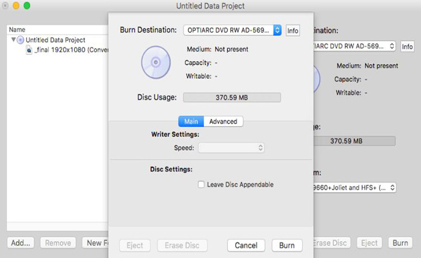Click the 'Burn Destination:' label
The image size is (421, 258).
click(x=149, y=30)
